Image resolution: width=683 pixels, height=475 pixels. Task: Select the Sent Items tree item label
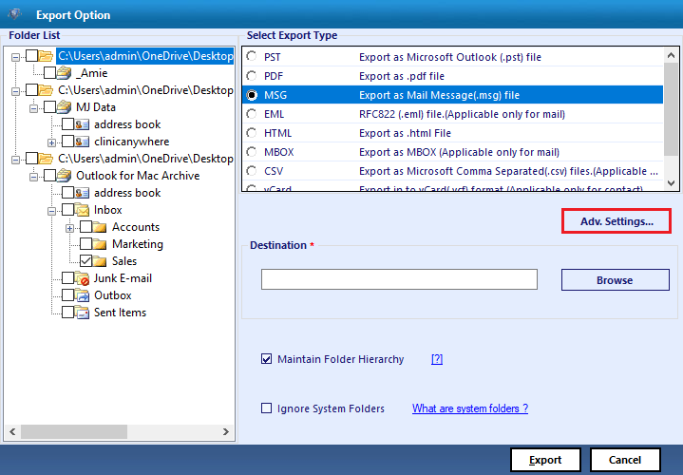pos(121,313)
